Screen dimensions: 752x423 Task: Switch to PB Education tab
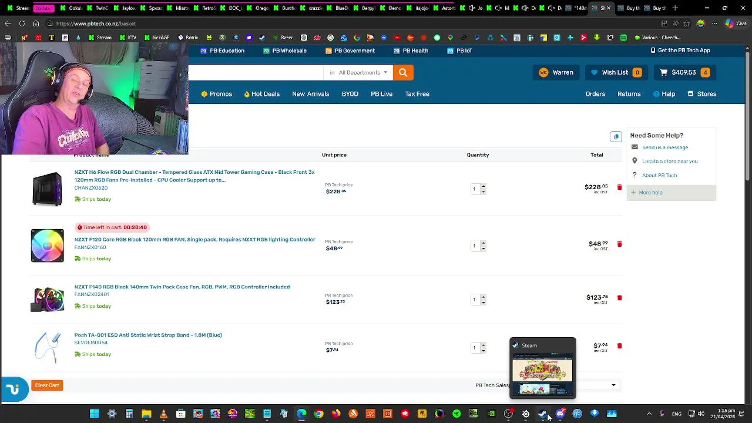point(222,51)
